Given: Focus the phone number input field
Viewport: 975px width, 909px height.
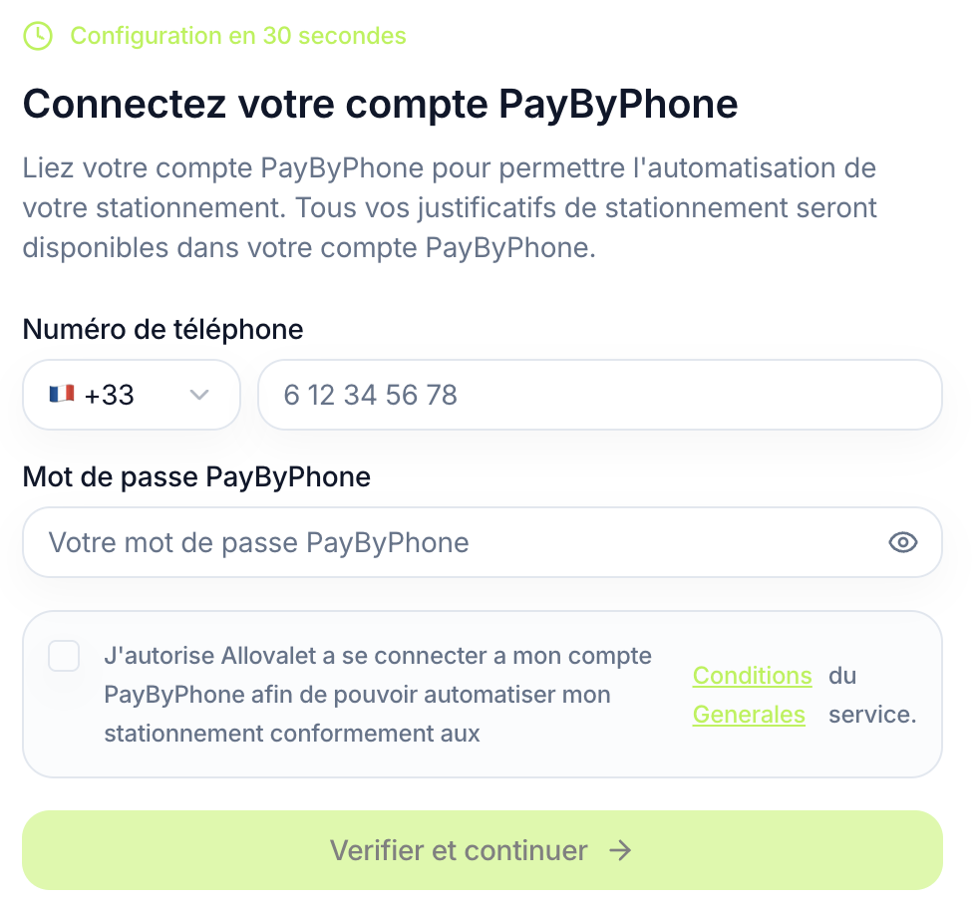Looking at the screenshot, I should [598, 395].
